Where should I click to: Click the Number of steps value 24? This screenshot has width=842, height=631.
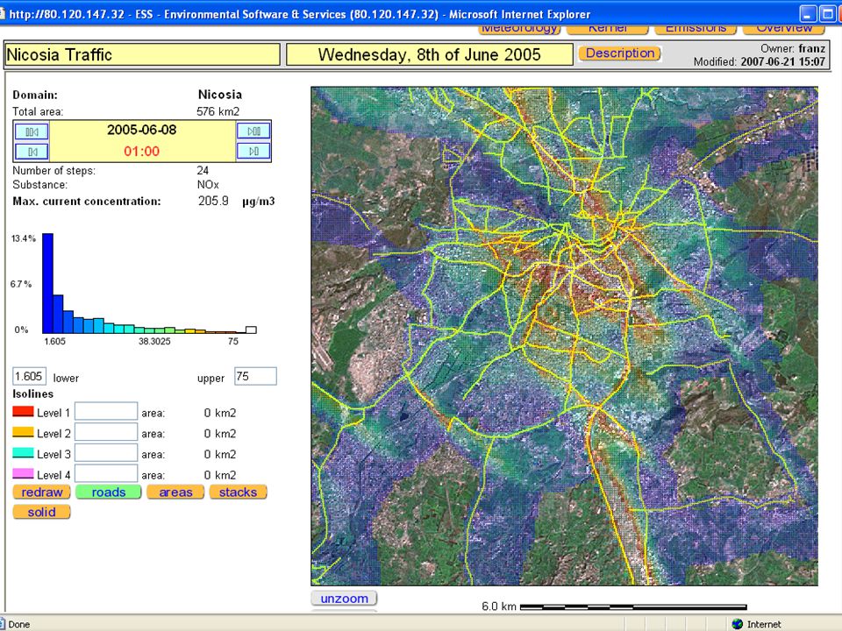(203, 171)
